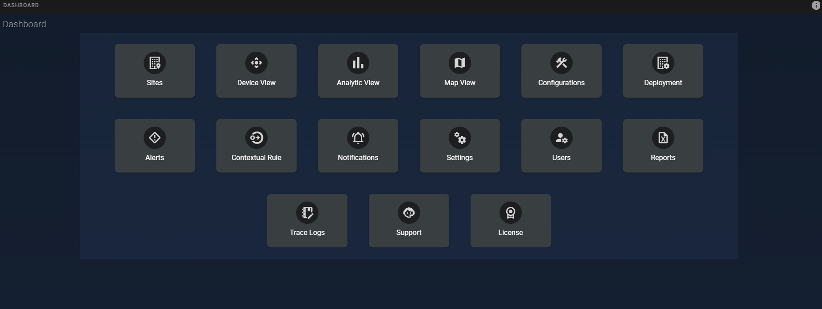
Task: Open Notifications tile label
Action: 358,157
